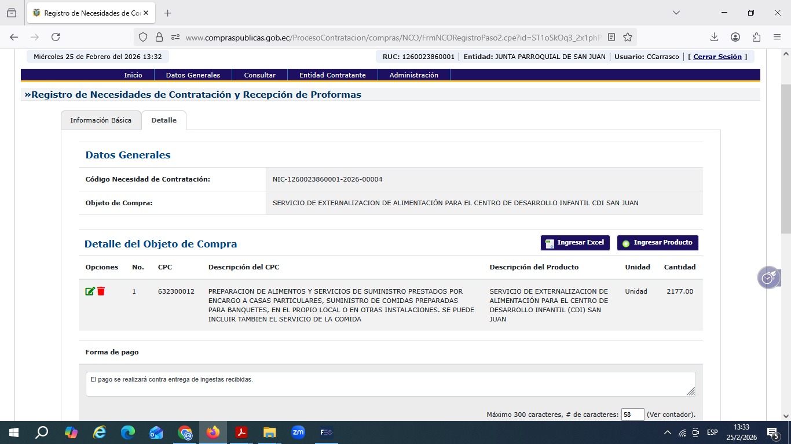
Task: Open Zoom from the taskbar
Action: (x=298, y=432)
